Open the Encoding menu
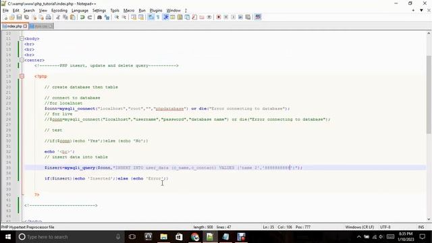Viewport: 432px width, 243px height. (59, 11)
